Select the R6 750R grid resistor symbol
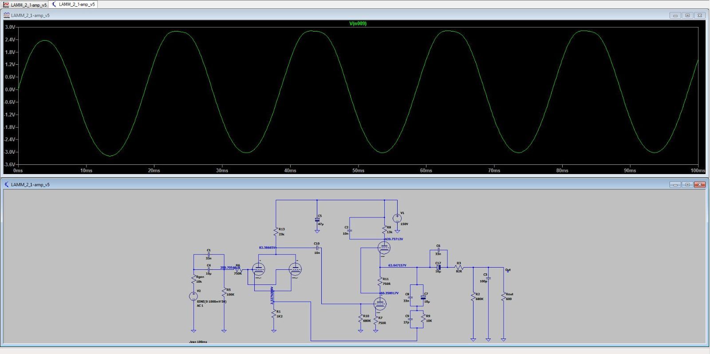 239,269
